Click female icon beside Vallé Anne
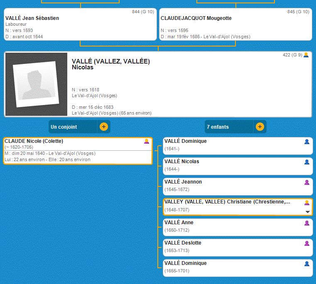 (x=307, y=223)
